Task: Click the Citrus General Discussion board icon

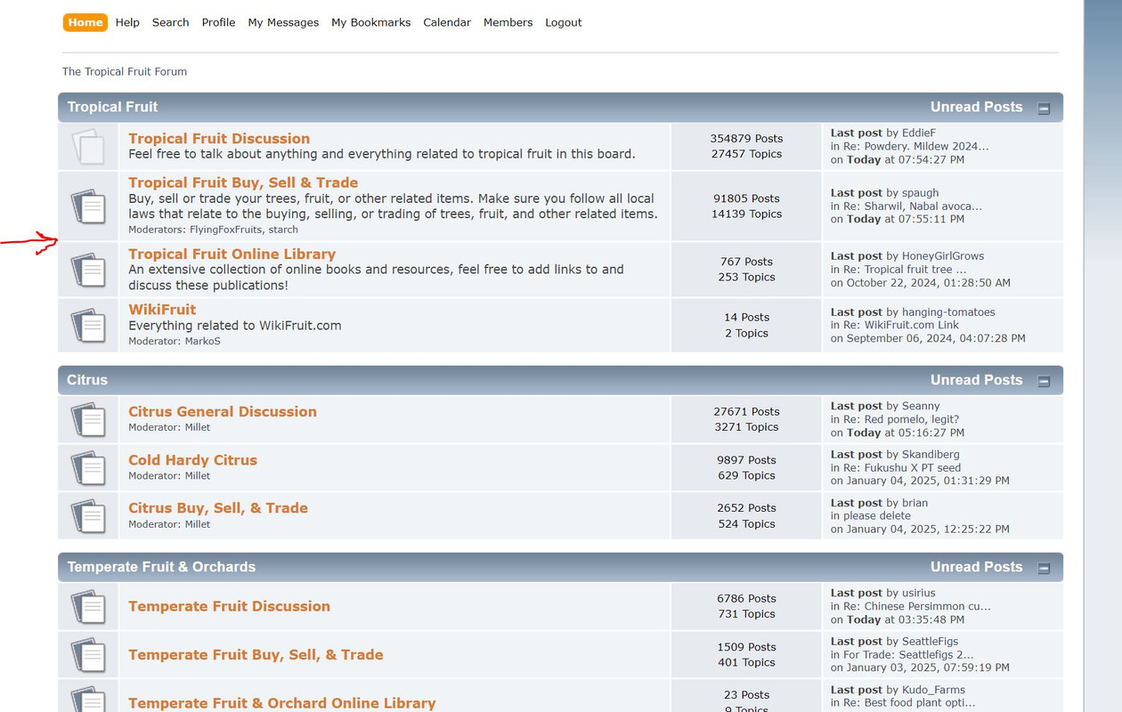Action: (88, 419)
